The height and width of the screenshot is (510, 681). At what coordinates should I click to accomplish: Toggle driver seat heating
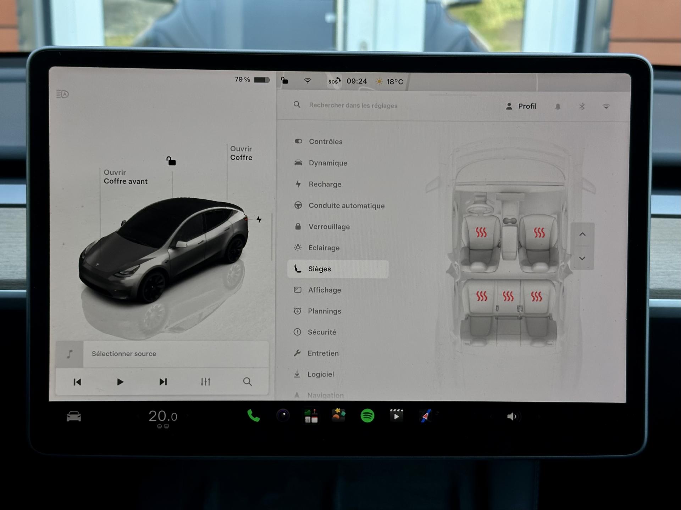coord(481,232)
